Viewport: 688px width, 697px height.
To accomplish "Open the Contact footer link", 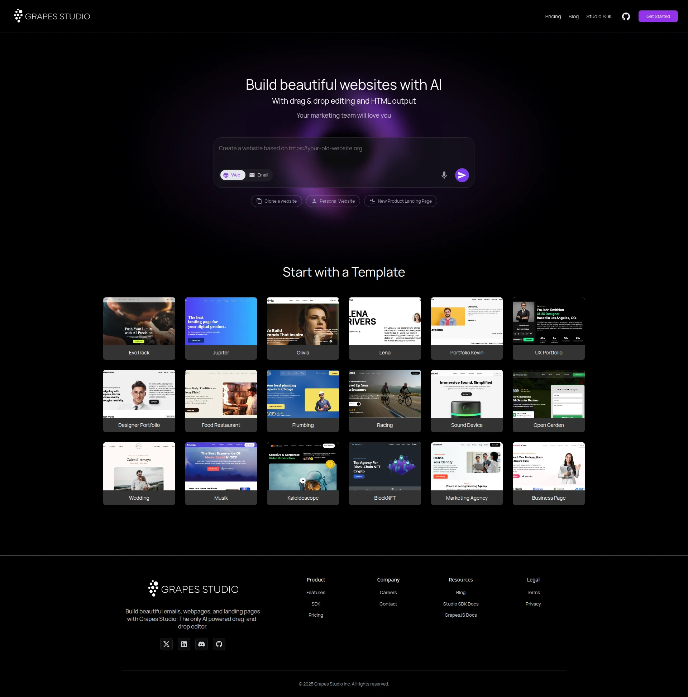I will point(388,604).
